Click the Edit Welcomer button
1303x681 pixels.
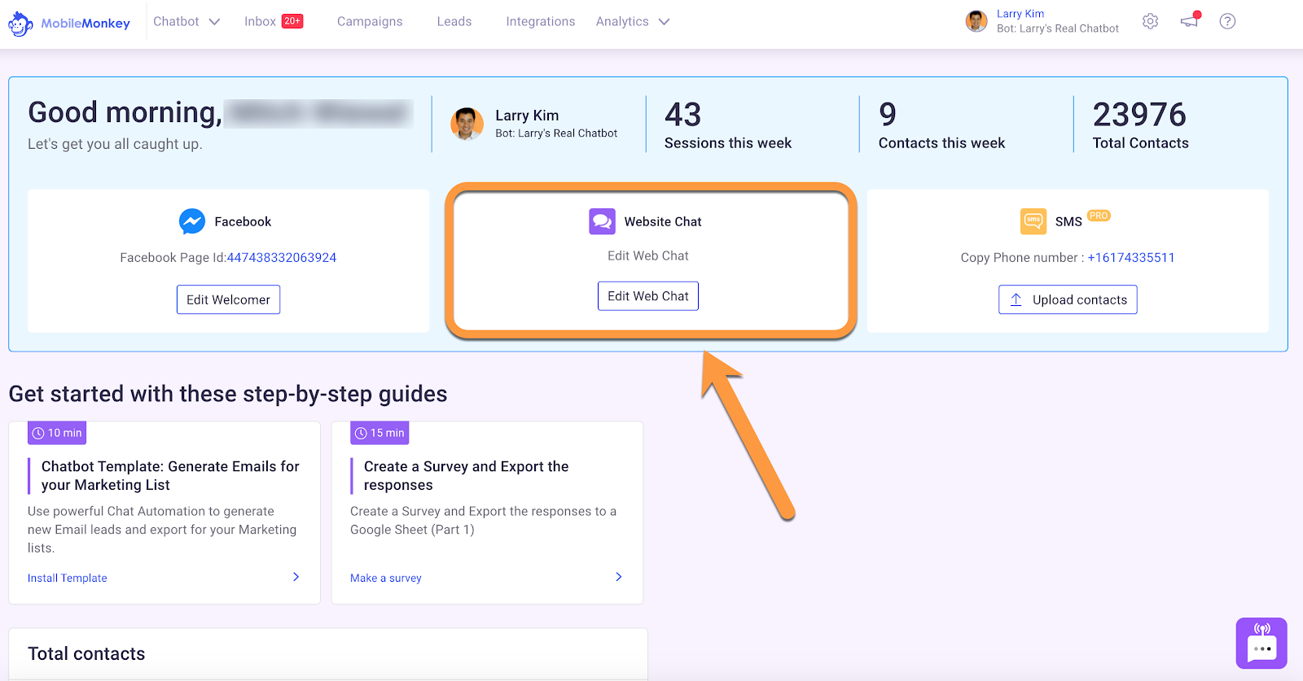pos(228,299)
